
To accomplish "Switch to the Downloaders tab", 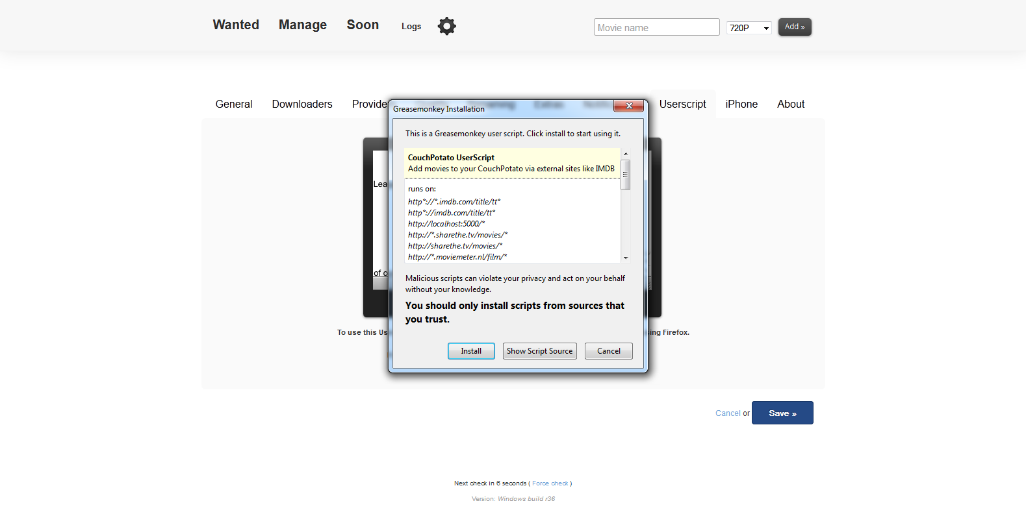I will pos(302,104).
